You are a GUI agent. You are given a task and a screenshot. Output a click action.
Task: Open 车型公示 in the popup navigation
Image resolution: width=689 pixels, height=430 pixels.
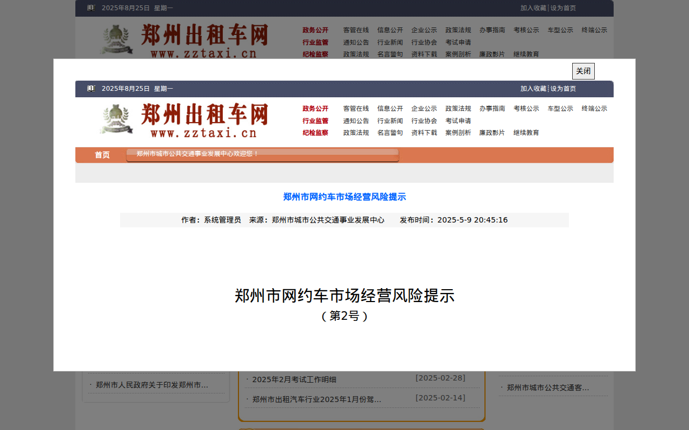(560, 109)
